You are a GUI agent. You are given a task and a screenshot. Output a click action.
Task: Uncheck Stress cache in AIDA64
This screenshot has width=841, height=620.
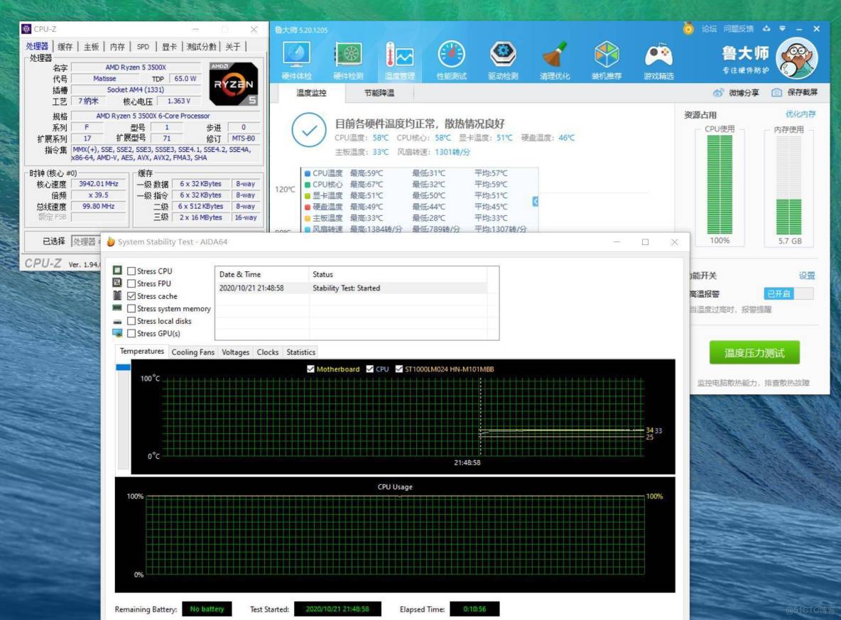click(x=131, y=295)
